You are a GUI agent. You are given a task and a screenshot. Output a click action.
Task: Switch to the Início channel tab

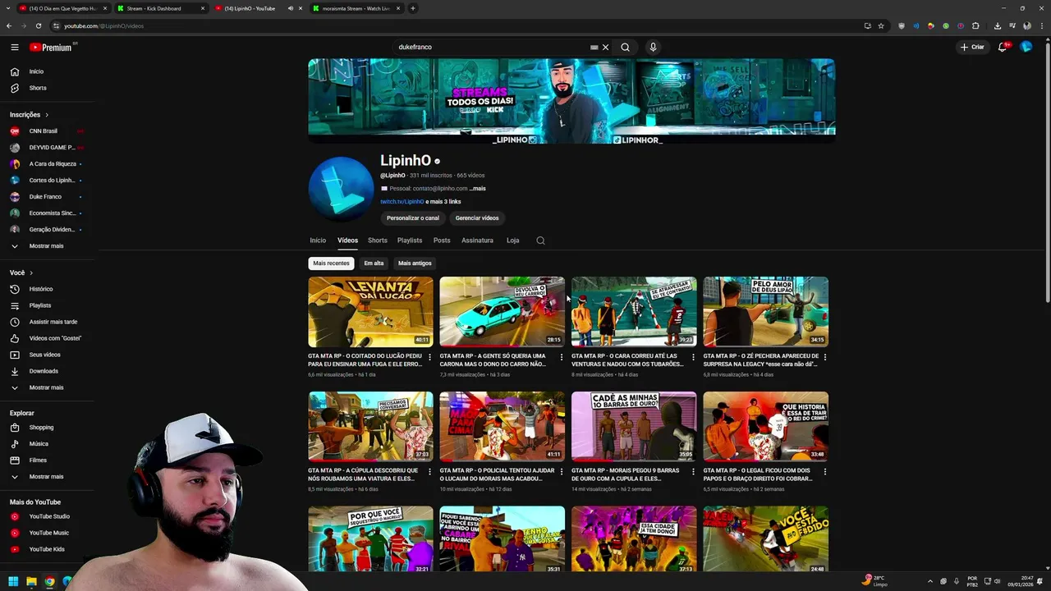(x=318, y=241)
